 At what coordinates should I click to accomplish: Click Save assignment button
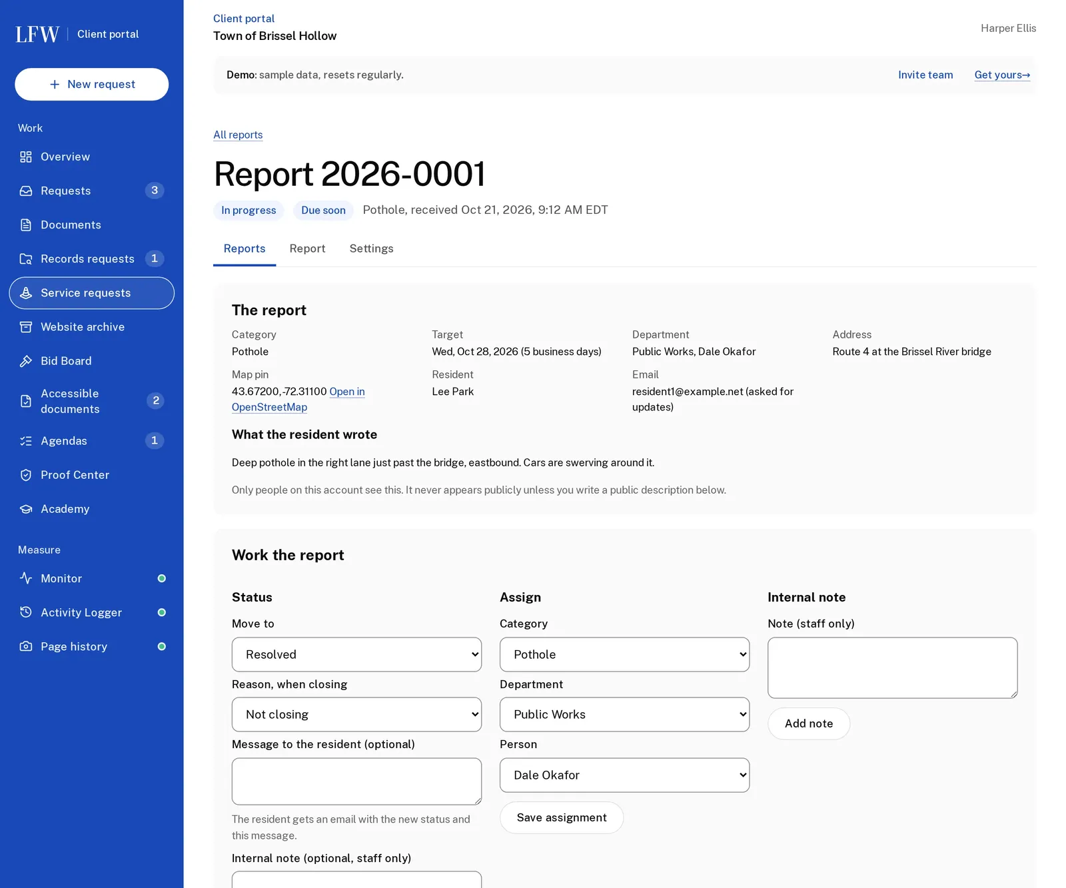tap(562, 817)
